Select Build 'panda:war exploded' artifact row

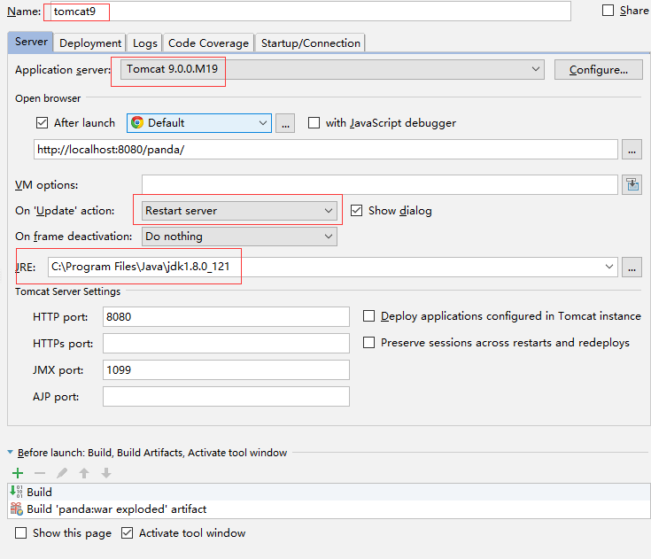329,509
